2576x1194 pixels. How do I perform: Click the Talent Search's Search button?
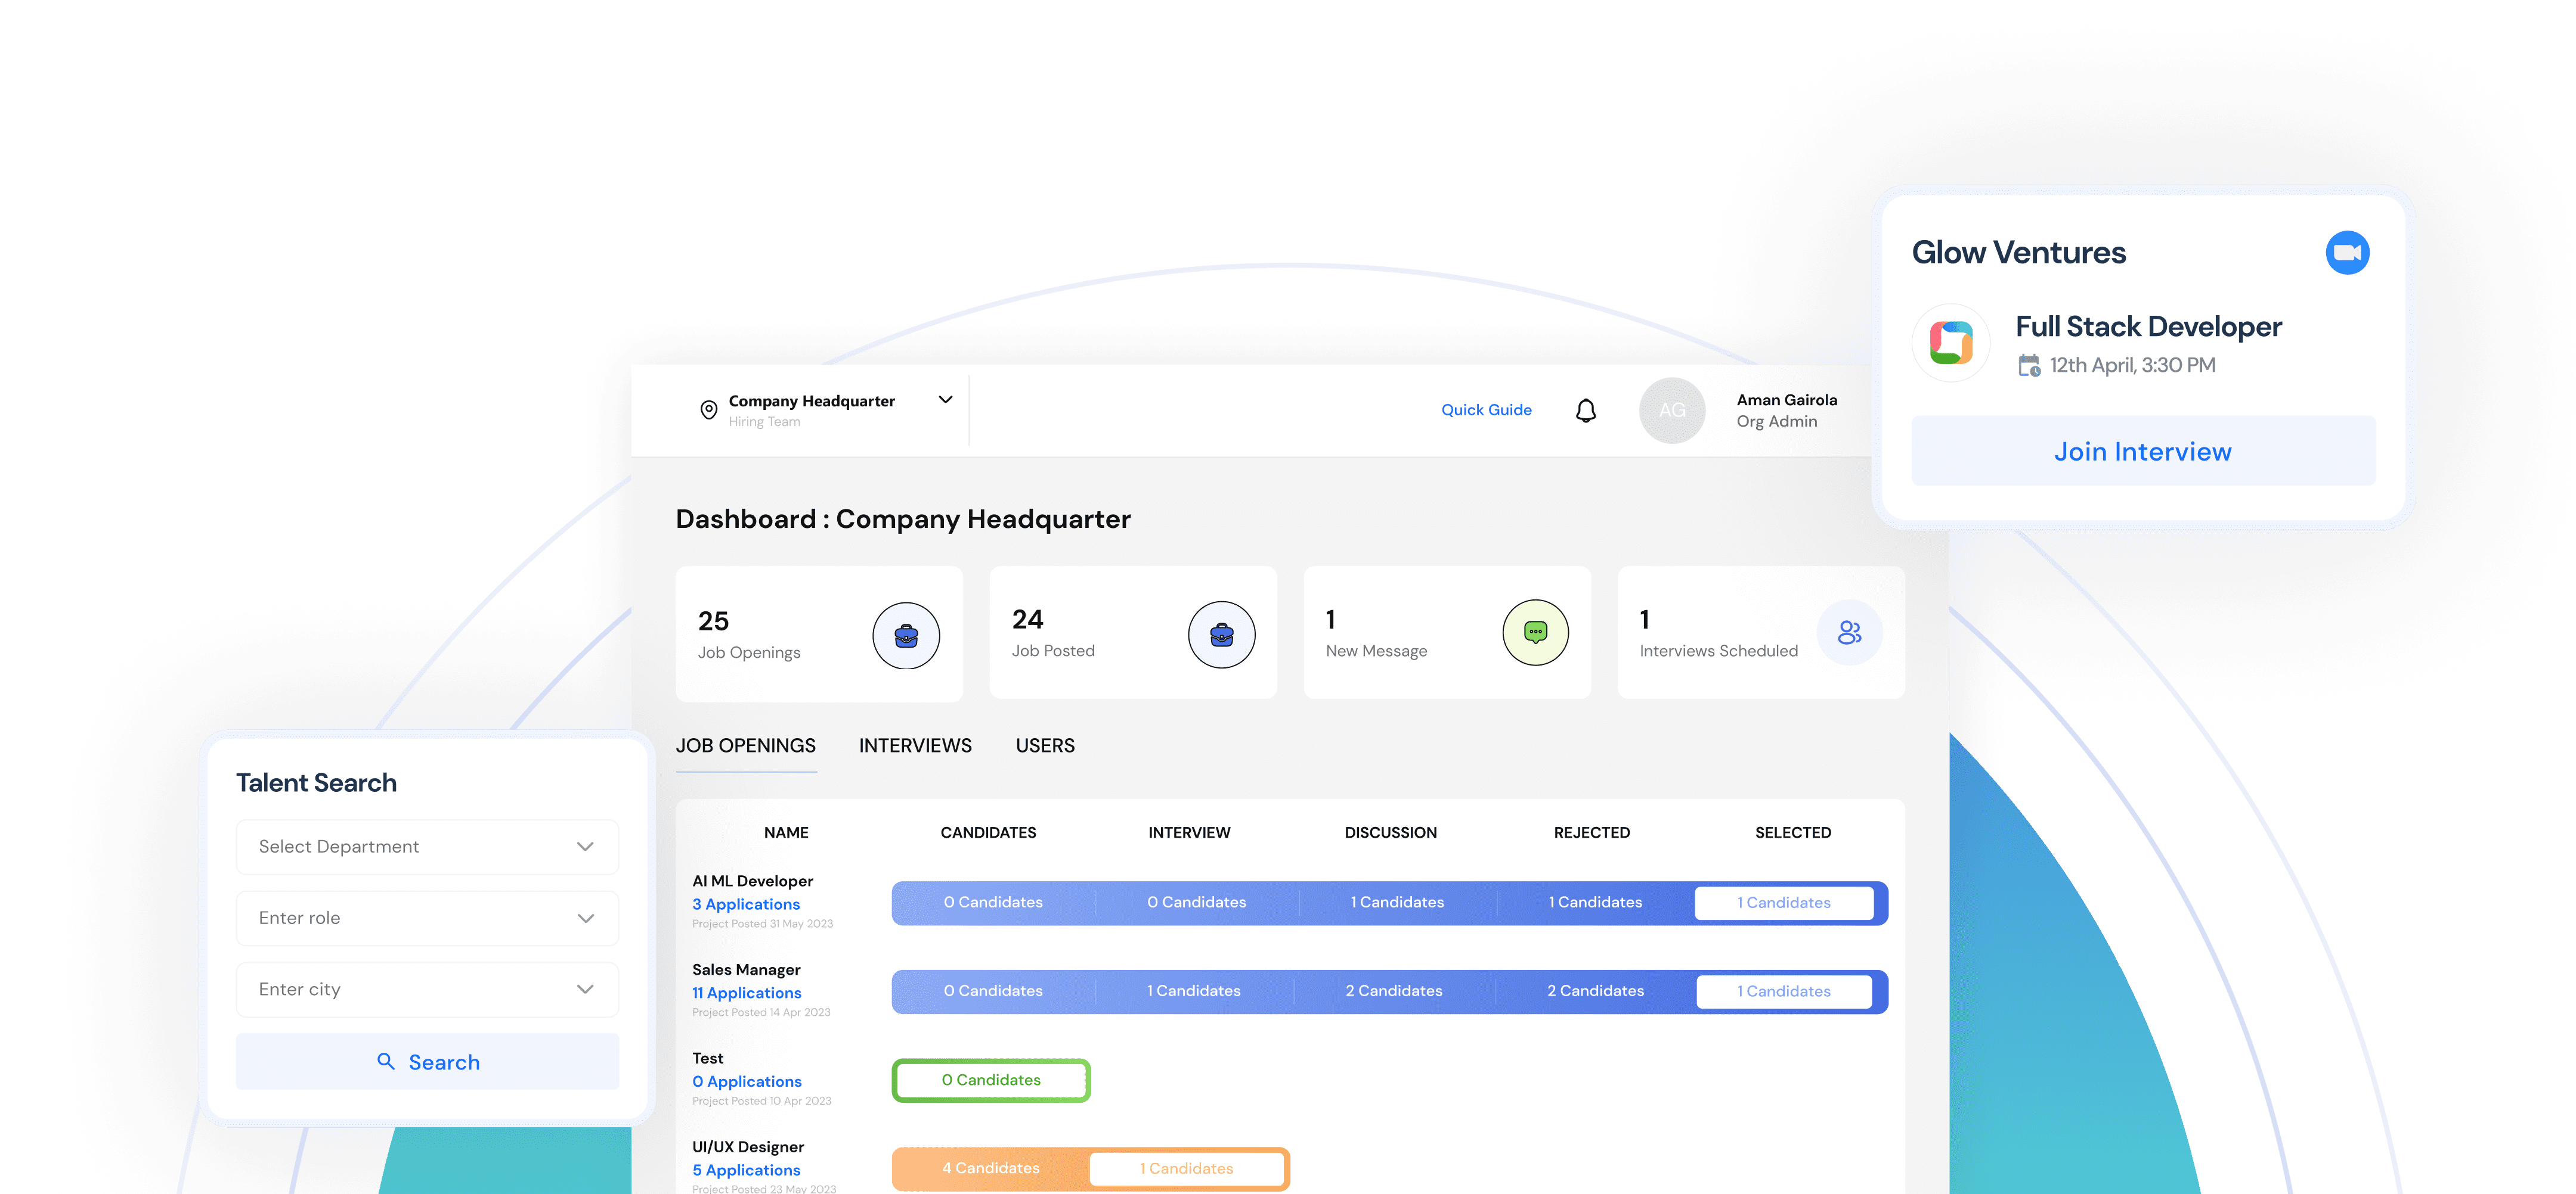point(427,1061)
